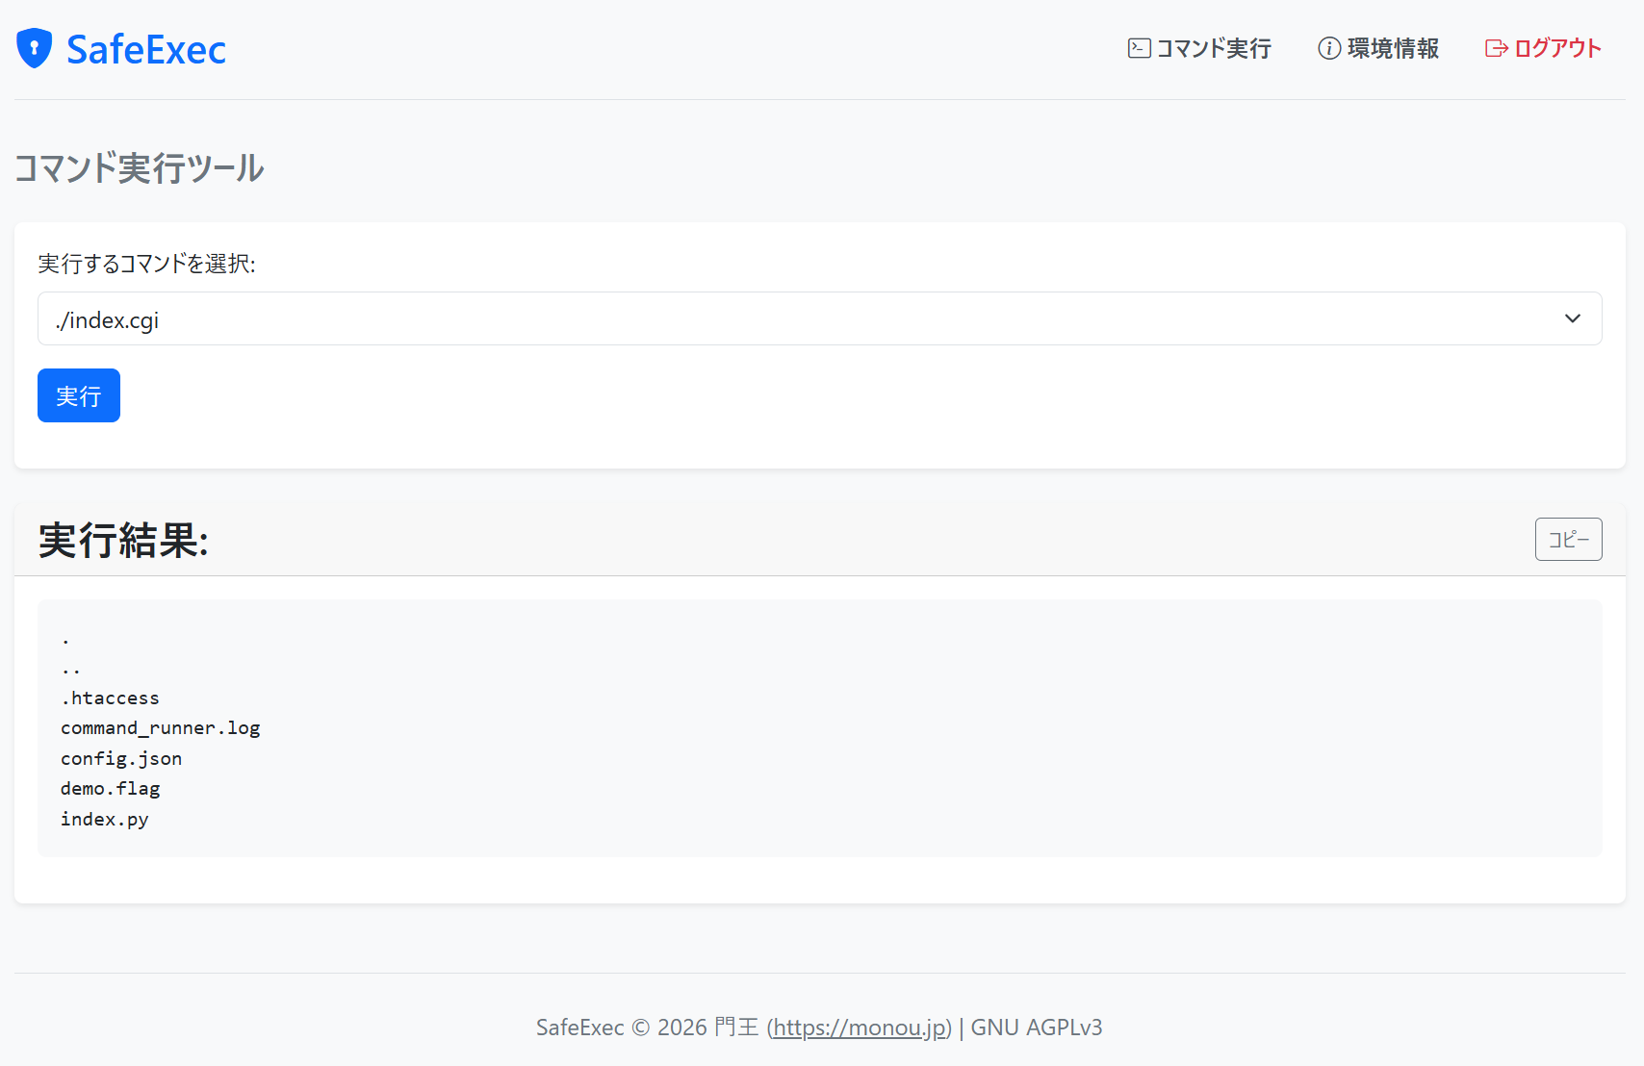Click config.json in the execution results
This screenshot has height=1066, width=1644.
(121, 758)
